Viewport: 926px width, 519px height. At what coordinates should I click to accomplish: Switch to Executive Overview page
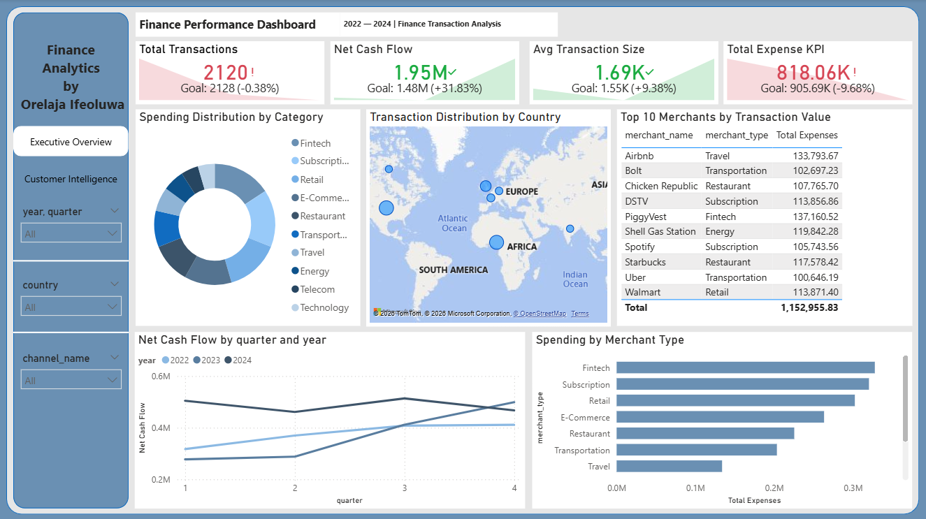click(71, 142)
